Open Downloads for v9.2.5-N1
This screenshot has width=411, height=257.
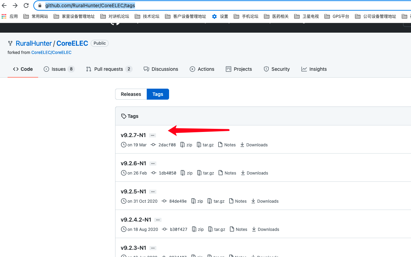click(x=265, y=201)
